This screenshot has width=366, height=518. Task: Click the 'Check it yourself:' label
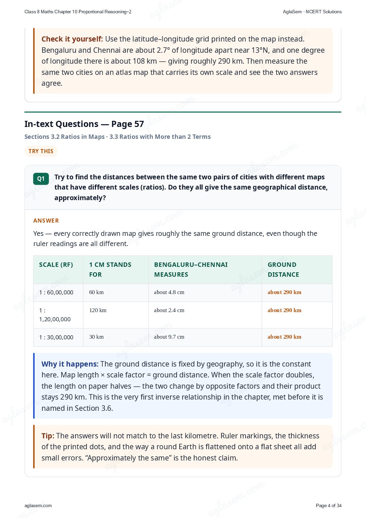[x=72, y=39]
